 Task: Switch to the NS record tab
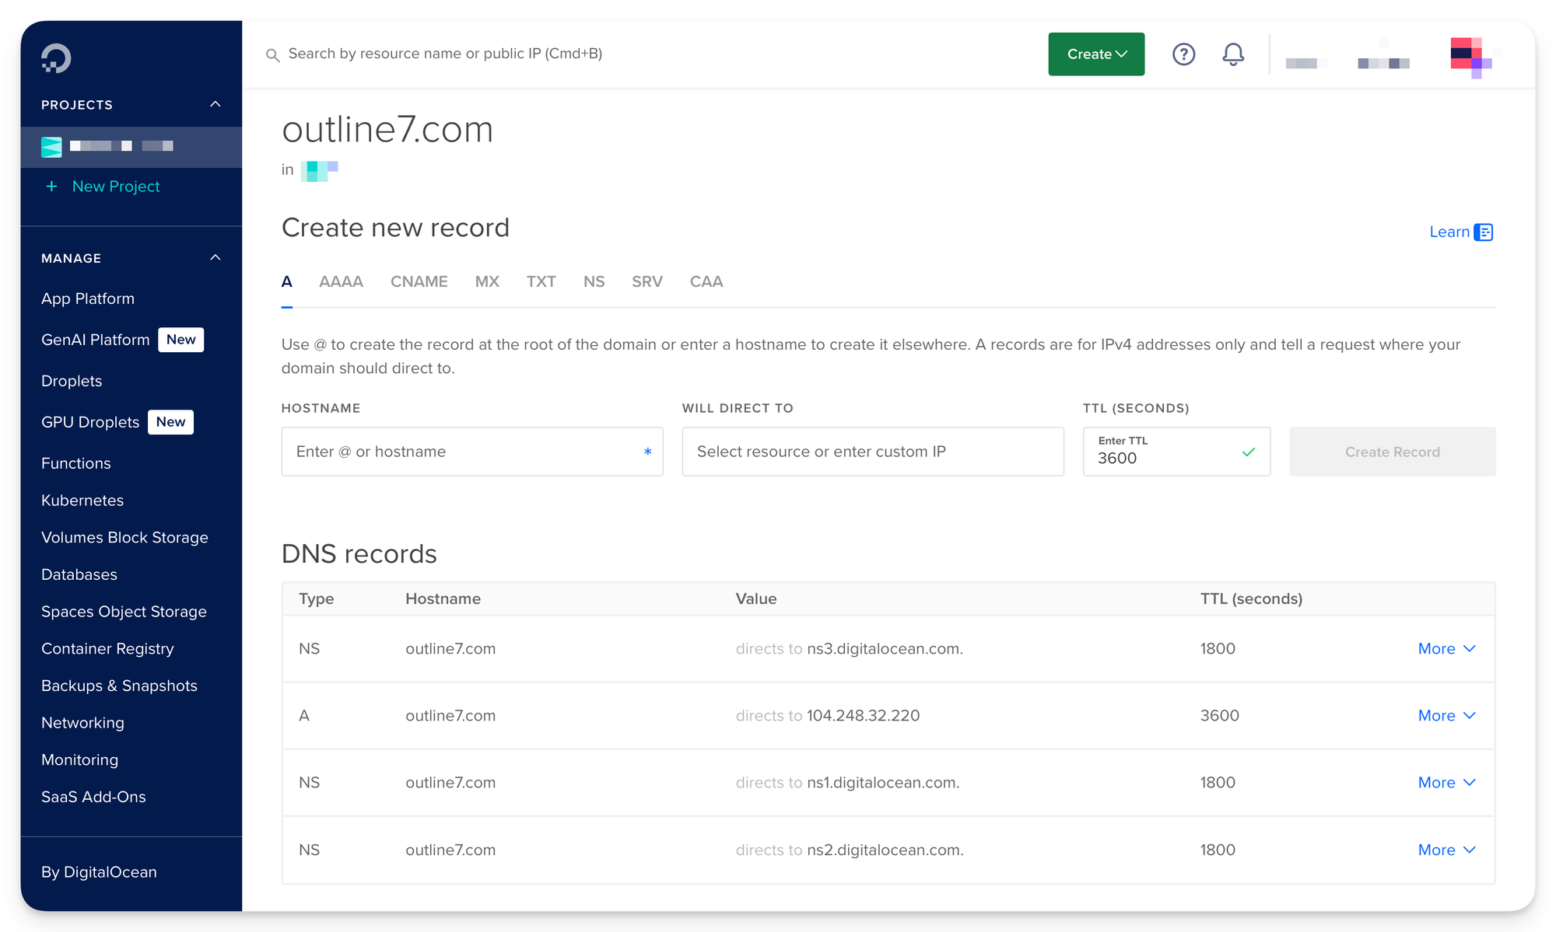tap(594, 282)
